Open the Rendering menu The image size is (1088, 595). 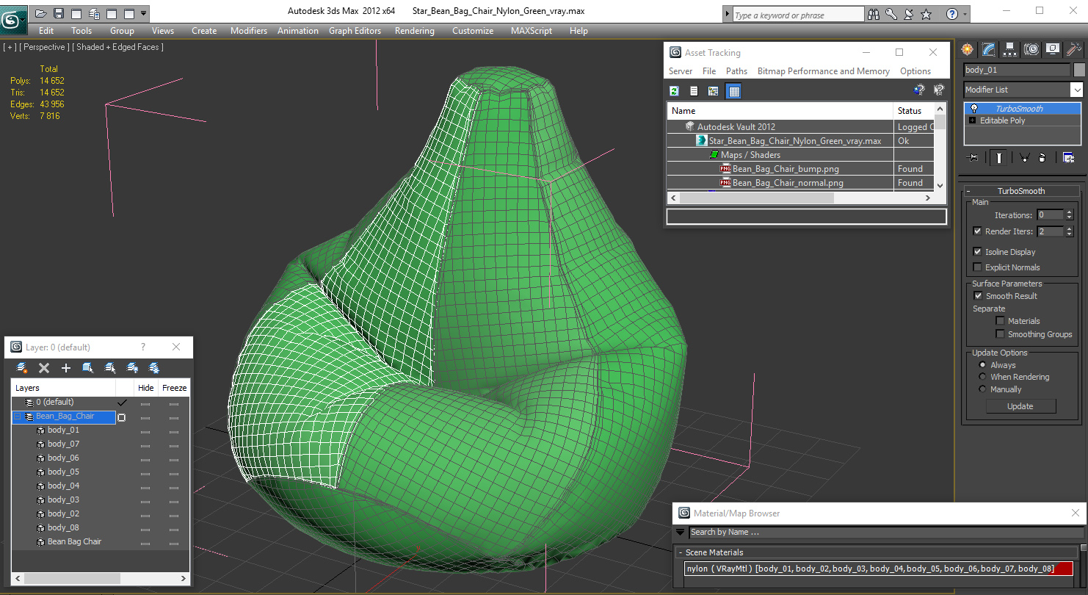[414, 31]
